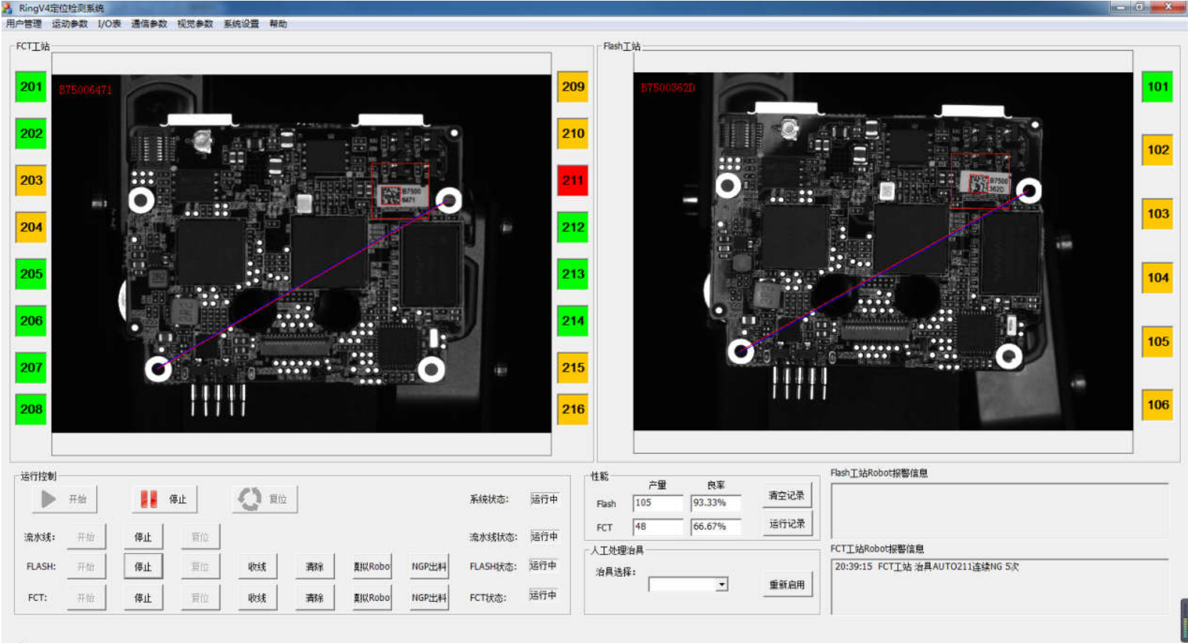1188x643 pixels.
Task: Click yellow station indicator 203
Action: point(31,180)
